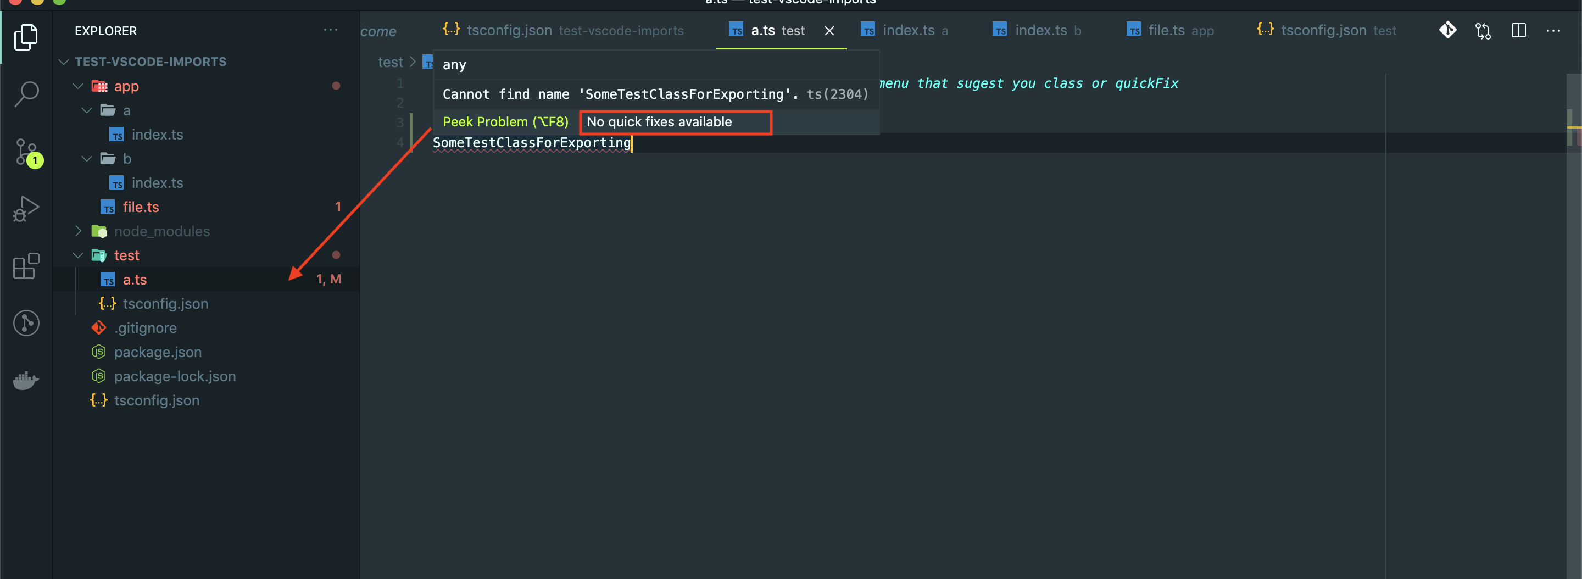Close the a.ts editor tab
Viewport: 1582px width, 579px height.
click(829, 30)
